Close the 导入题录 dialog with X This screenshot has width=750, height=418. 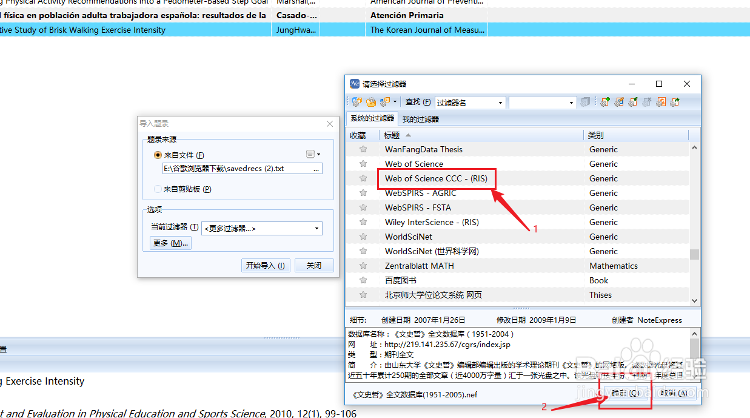(330, 124)
